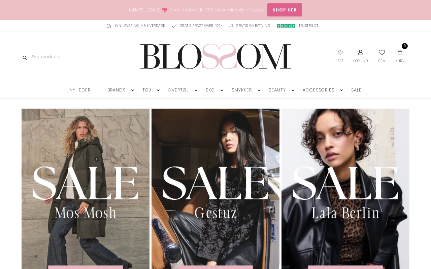Click the Blossom logo

(215, 56)
